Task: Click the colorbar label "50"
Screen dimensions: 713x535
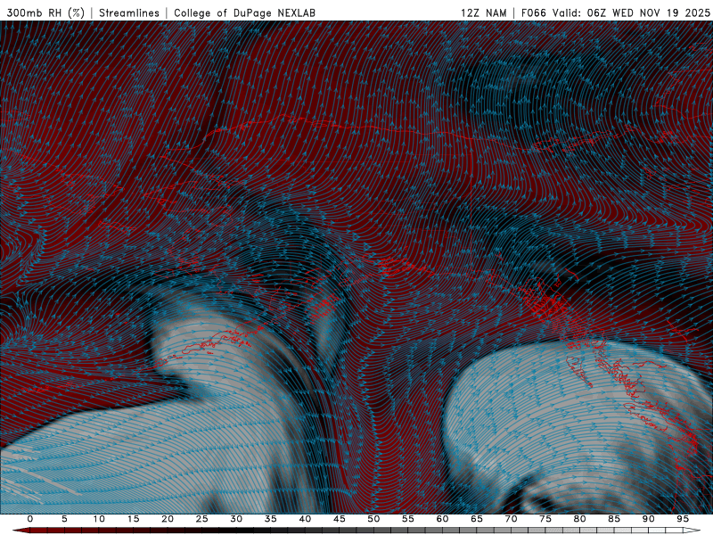Action: point(373,519)
